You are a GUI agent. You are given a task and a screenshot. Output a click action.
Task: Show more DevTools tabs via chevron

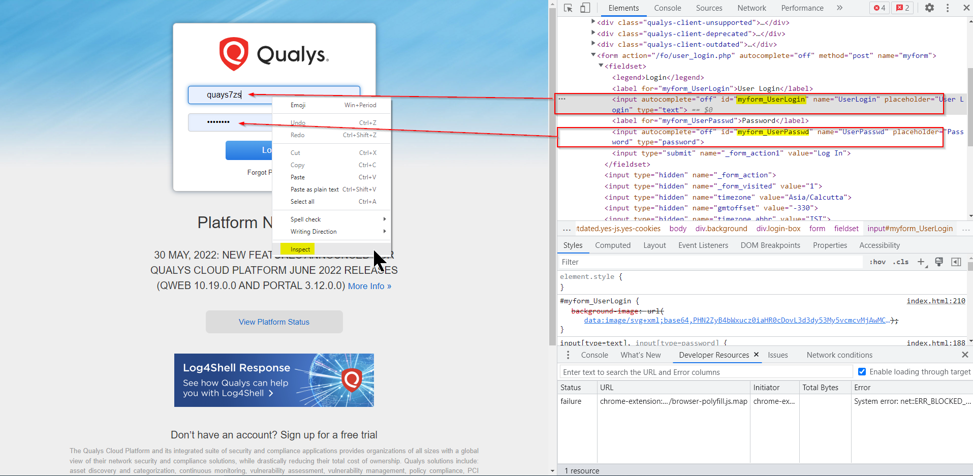point(839,8)
